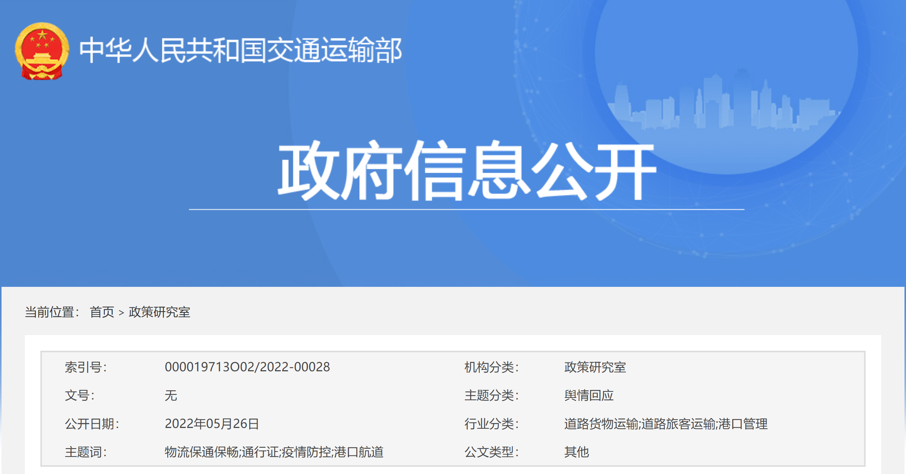This screenshot has width=906, height=474.
Task: Click the publication date 2022年05月26日
Action: [212, 424]
